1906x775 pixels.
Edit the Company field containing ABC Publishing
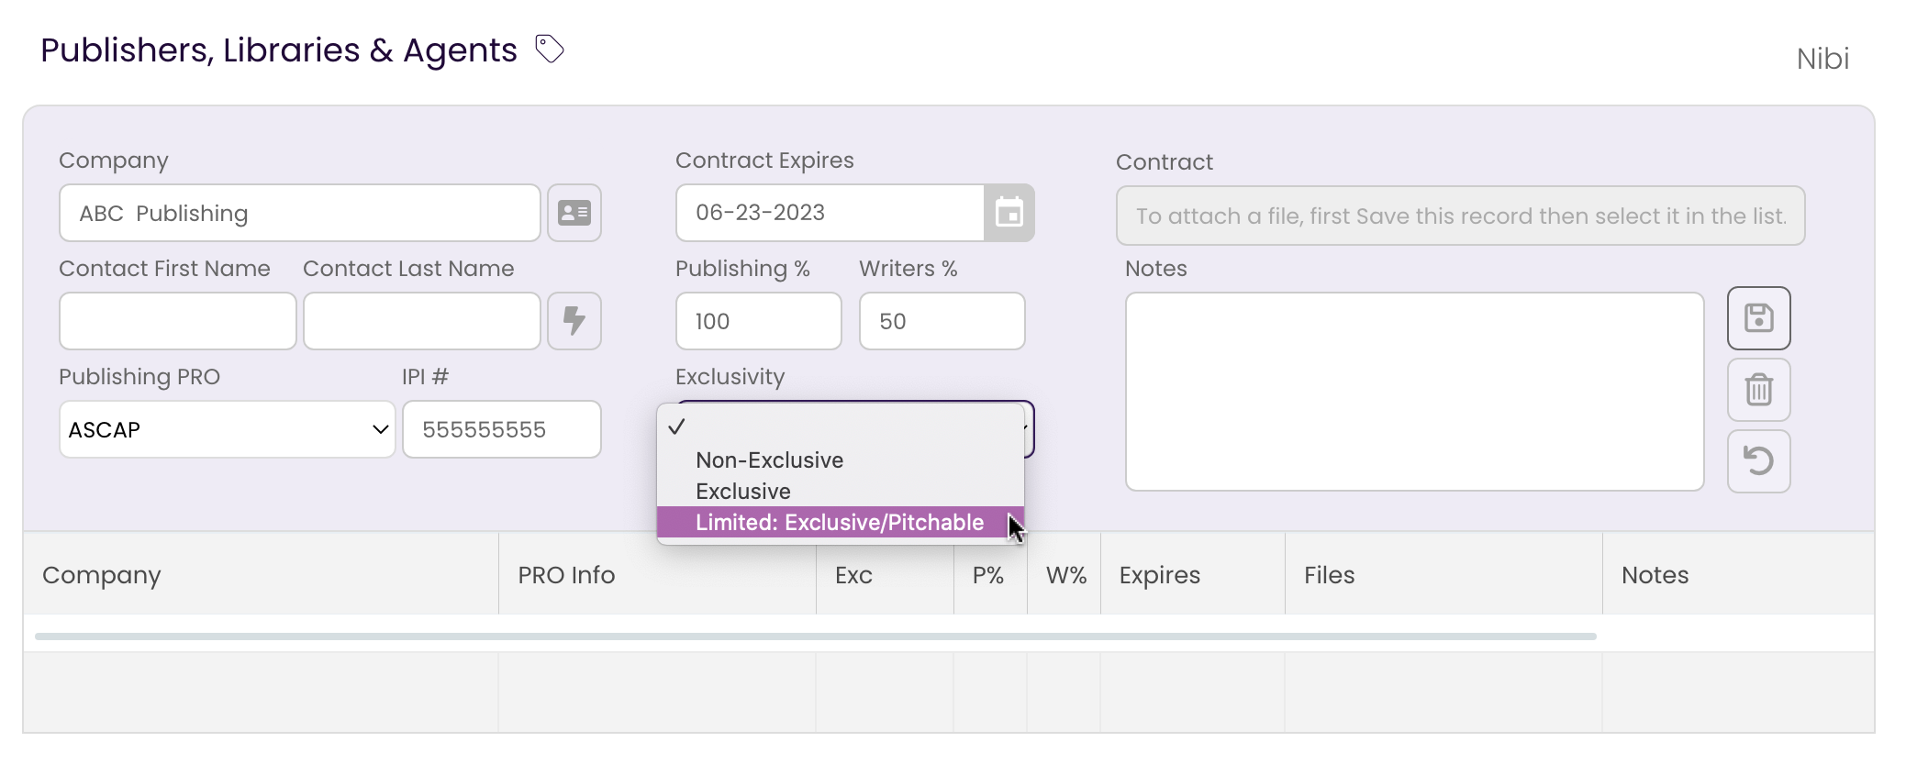coord(300,213)
